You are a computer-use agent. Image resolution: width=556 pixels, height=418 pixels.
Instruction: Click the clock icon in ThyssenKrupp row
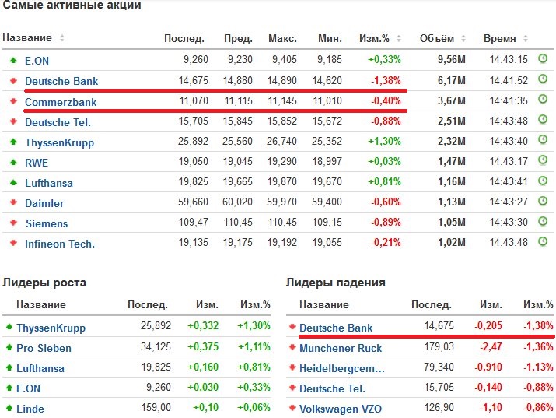pos(543,141)
